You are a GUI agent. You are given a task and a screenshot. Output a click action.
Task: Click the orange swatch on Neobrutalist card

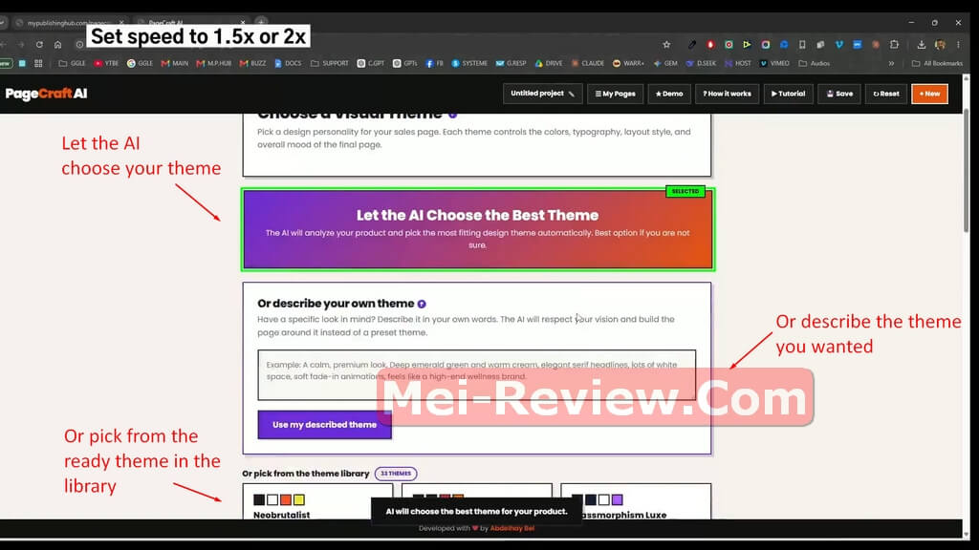point(285,499)
